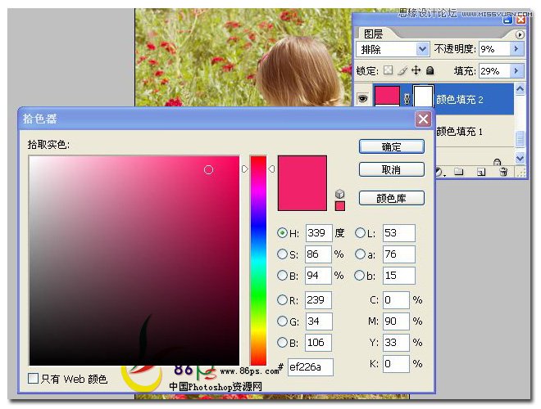The height and width of the screenshot is (409, 541).
Task: Click the L value field 53
Action: click(399, 233)
